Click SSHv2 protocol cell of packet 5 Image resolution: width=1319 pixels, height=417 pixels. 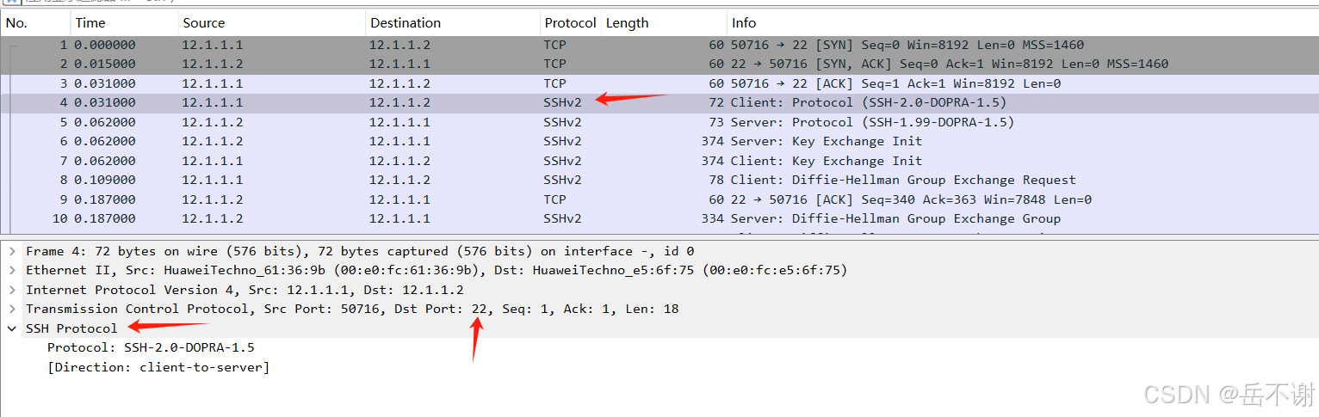pos(562,122)
